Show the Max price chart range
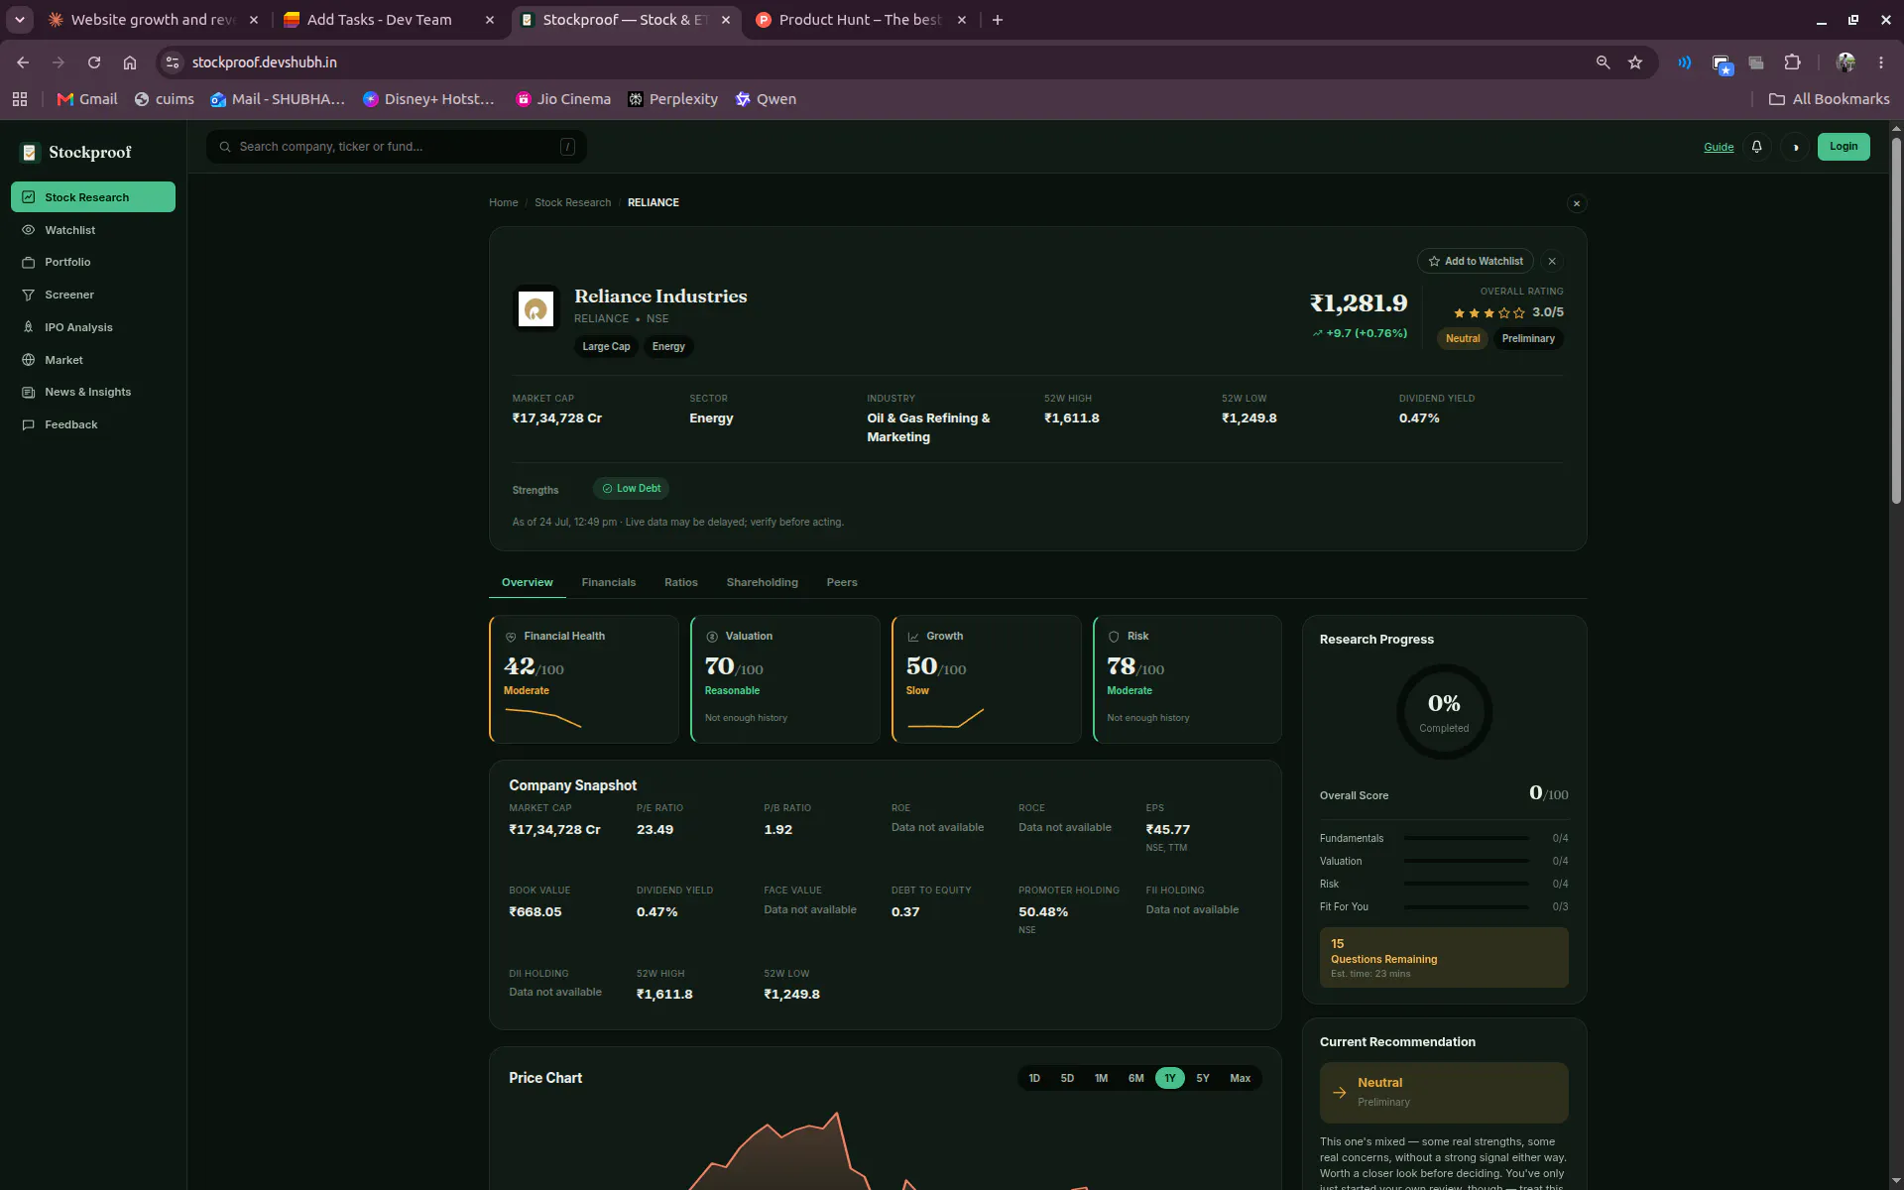This screenshot has width=1904, height=1190. 1241,1078
